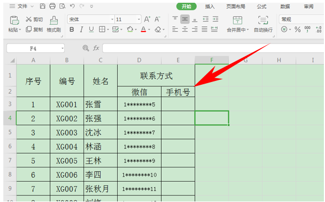Expand the font color dropdown arrow

tap(149, 30)
